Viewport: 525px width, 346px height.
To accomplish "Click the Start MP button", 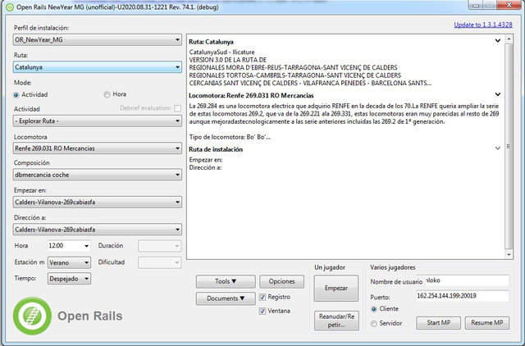I will pyautogui.click(x=439, y=323).
